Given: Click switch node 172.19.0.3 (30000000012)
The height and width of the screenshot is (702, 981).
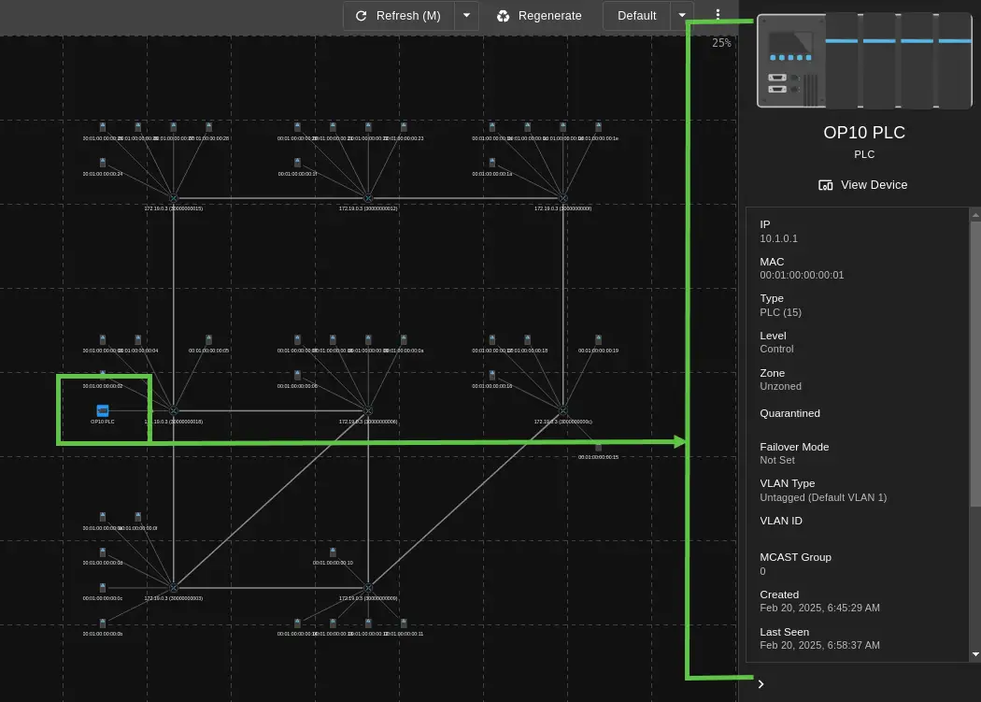Looking at the screenshot, I should [x=368, y=198].
